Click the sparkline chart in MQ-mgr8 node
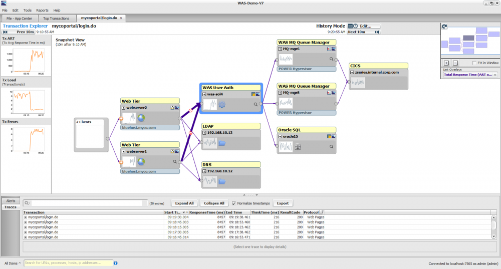Image resolution: width=501 pixels, height=269 pixels. pyautogui.click(x=286, y=103)
